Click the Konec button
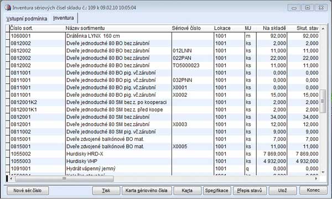The image size is (332, 199). coord(313,190)
